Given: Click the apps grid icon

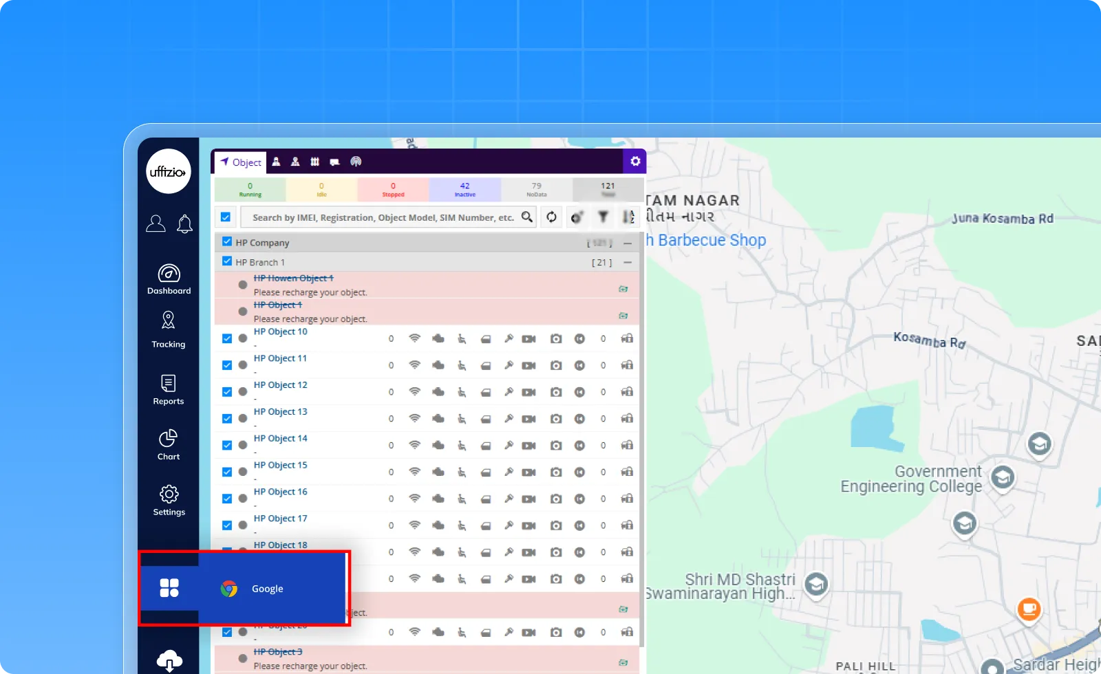Looking at the screenshot, I should pyautogui.click(x=169, y=588).
